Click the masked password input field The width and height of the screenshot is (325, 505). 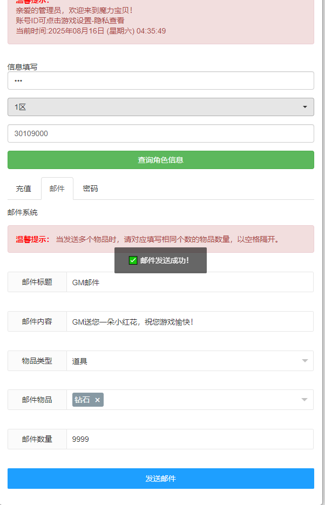click(x=160, y=80)
